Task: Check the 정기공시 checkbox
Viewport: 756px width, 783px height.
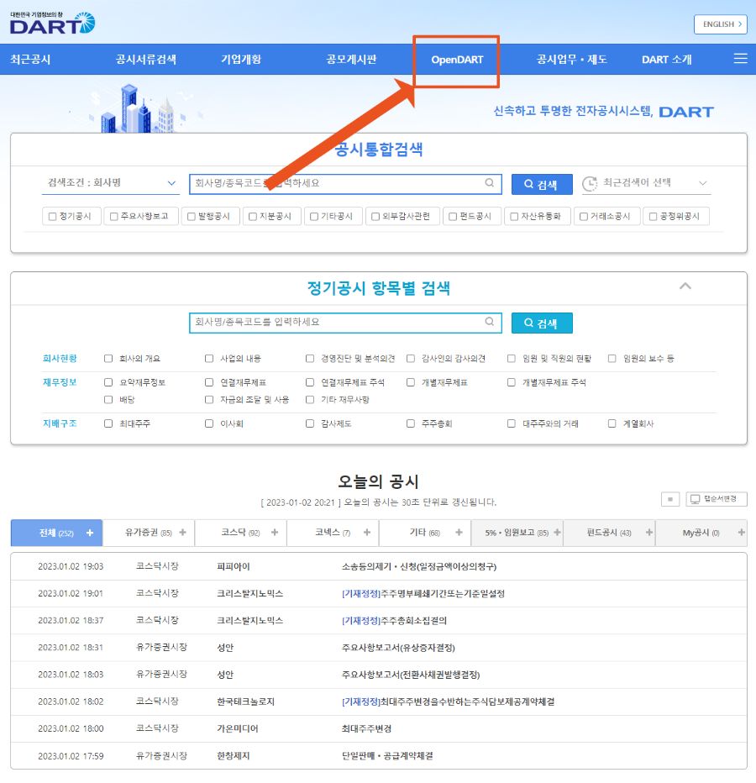Action: (52, 216)
